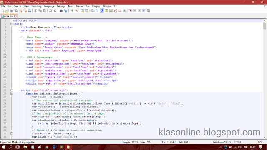Click Windows (CR LF) in status bar
Viewport: 267px width, 150px height.
tap(222, 142)
